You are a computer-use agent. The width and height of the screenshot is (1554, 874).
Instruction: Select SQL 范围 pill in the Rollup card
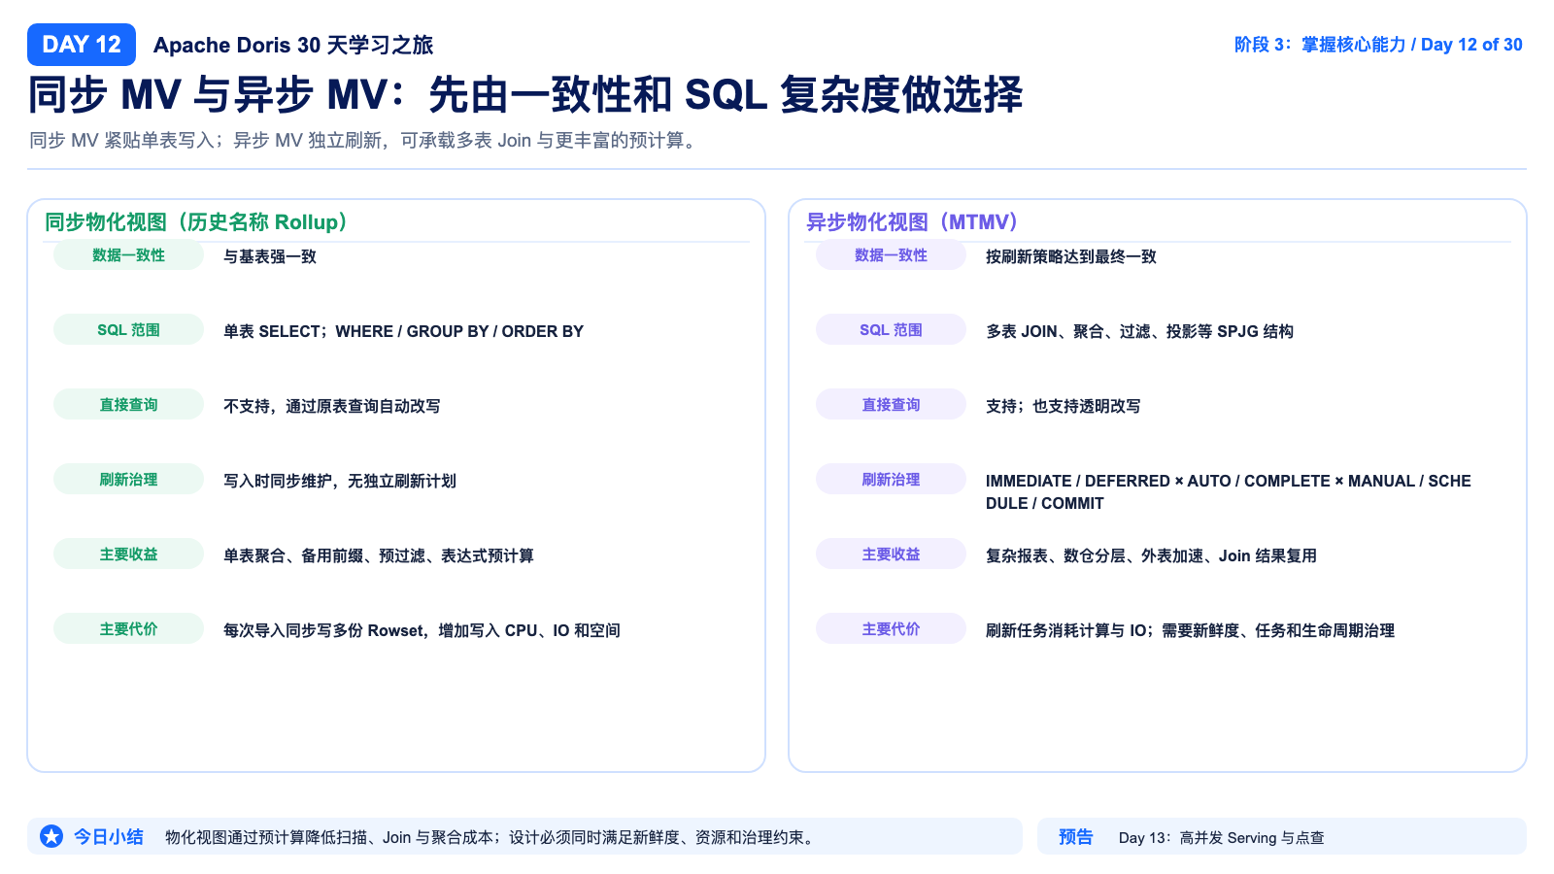pyautogui.click(x=128, y=330)
